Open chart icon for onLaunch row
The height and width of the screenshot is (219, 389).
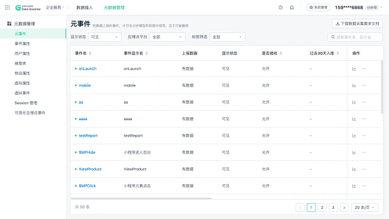[x=354, y=69]
